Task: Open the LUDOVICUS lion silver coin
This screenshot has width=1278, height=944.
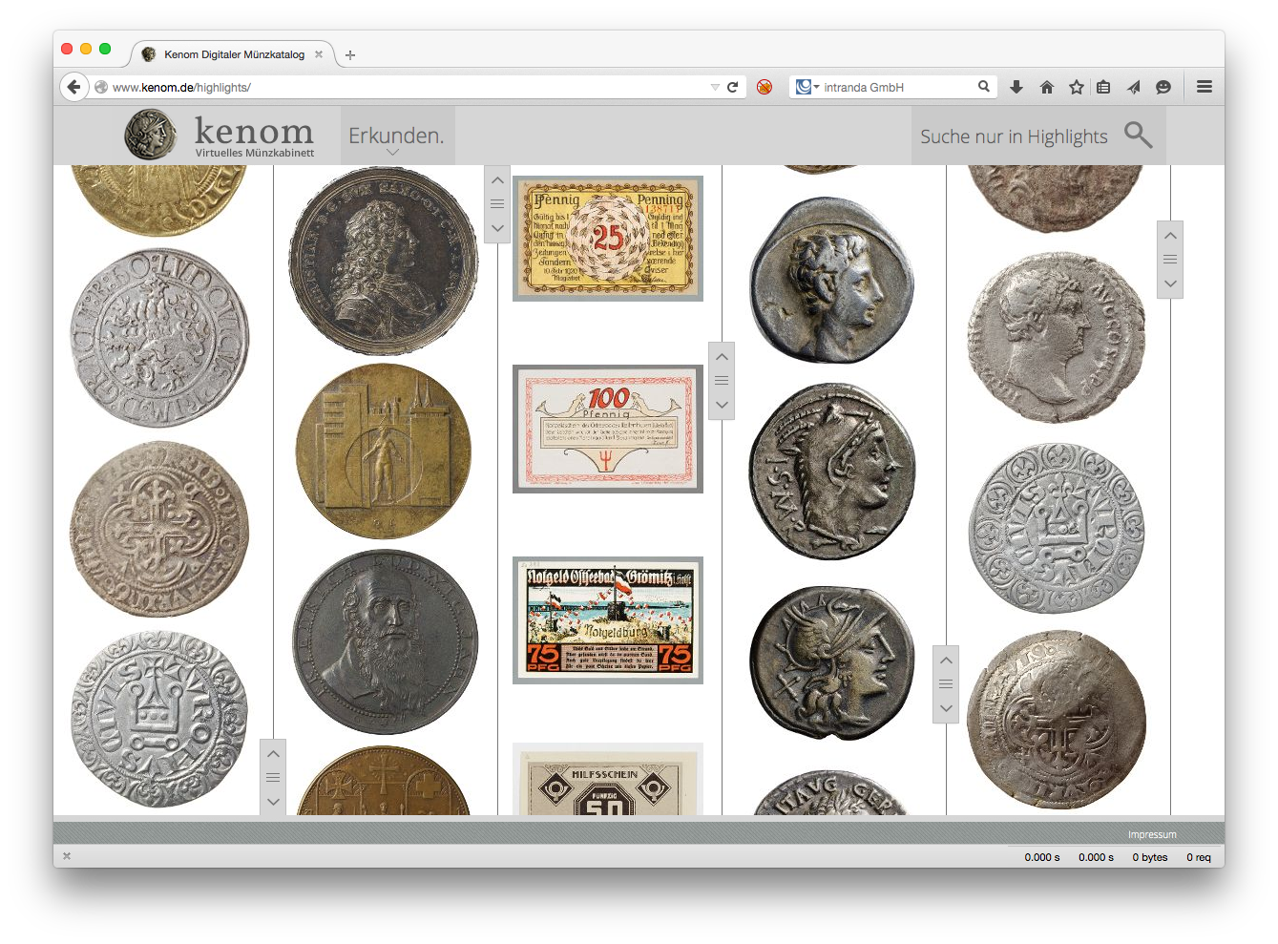Action: click(159, 338)
